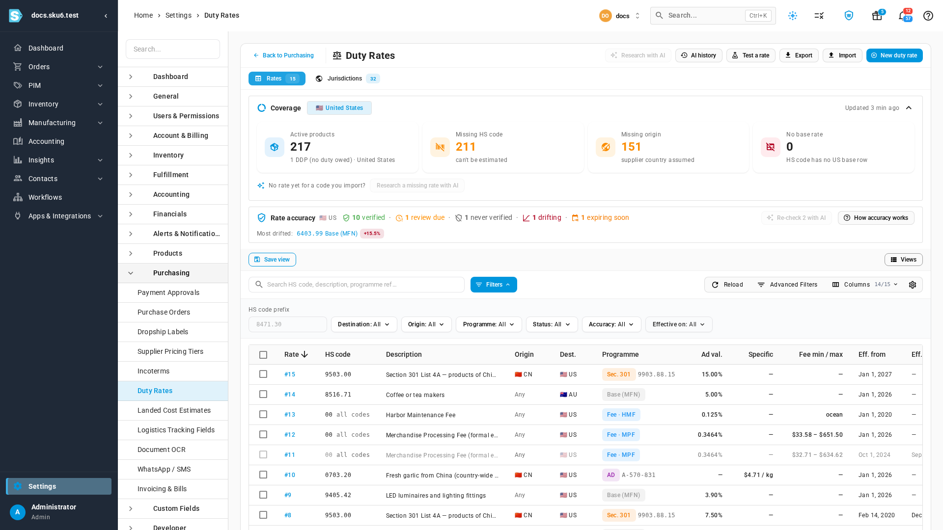Click the Missing origin icon
943x530 pixels.
point(606,147)
